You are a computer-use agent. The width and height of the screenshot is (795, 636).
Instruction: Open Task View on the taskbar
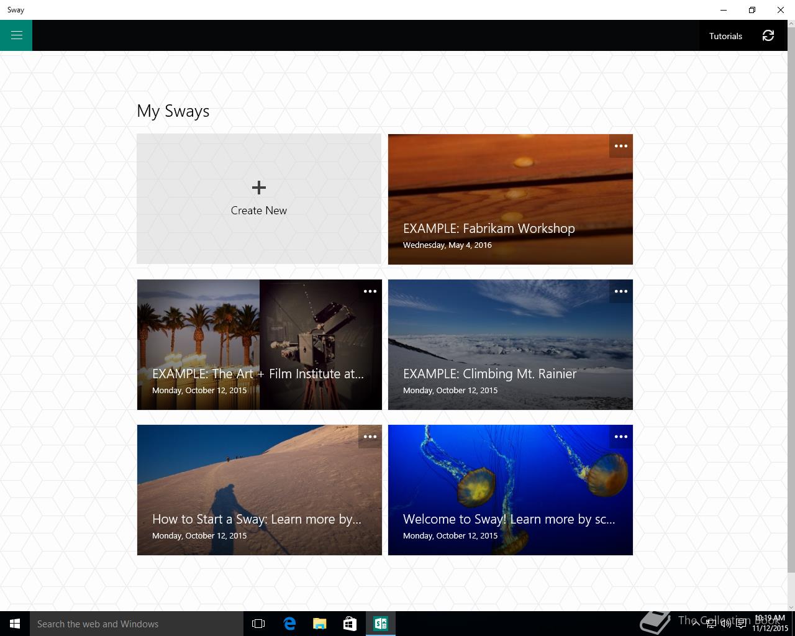(x=258, y=624)
